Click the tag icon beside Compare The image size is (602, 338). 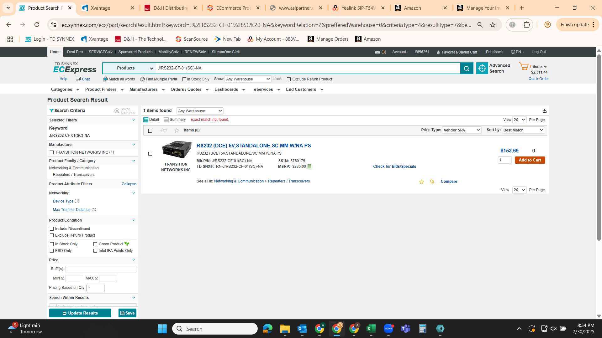432,182
